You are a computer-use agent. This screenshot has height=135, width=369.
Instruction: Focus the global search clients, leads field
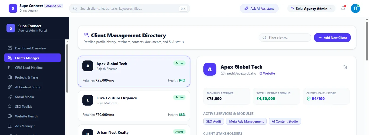130,9
